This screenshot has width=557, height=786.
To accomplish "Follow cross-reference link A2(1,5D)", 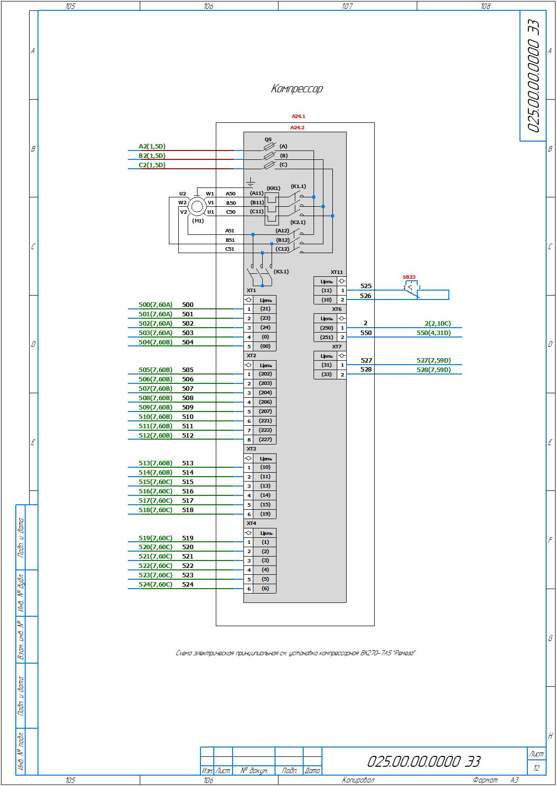I will pyautogui.click(x=152, y=147).
